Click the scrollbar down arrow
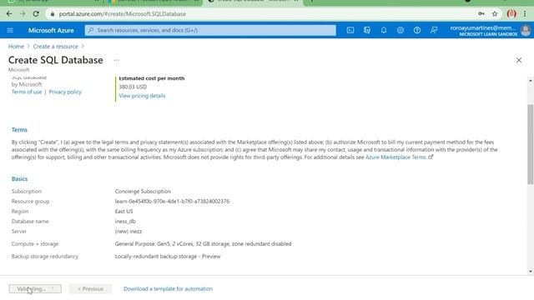This screenshot has height=300, width=534. click(x=531, y=271)
